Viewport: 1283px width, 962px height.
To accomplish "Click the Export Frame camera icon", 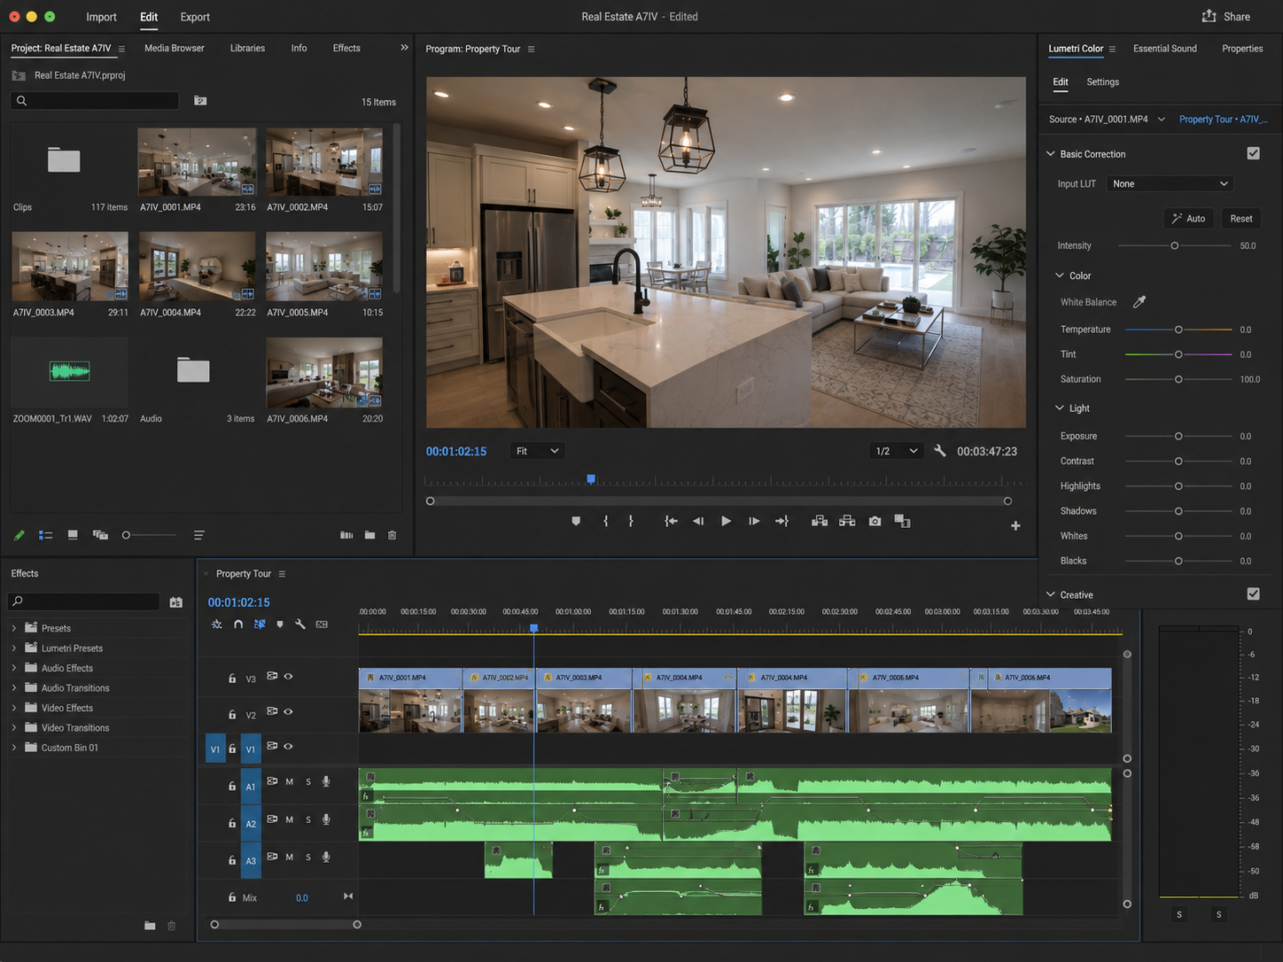I will pos(875,521).
